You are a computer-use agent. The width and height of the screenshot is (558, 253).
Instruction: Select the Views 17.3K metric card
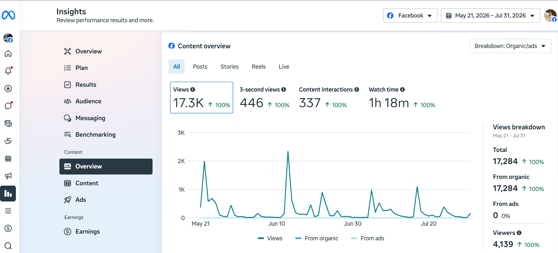[201, 98]
